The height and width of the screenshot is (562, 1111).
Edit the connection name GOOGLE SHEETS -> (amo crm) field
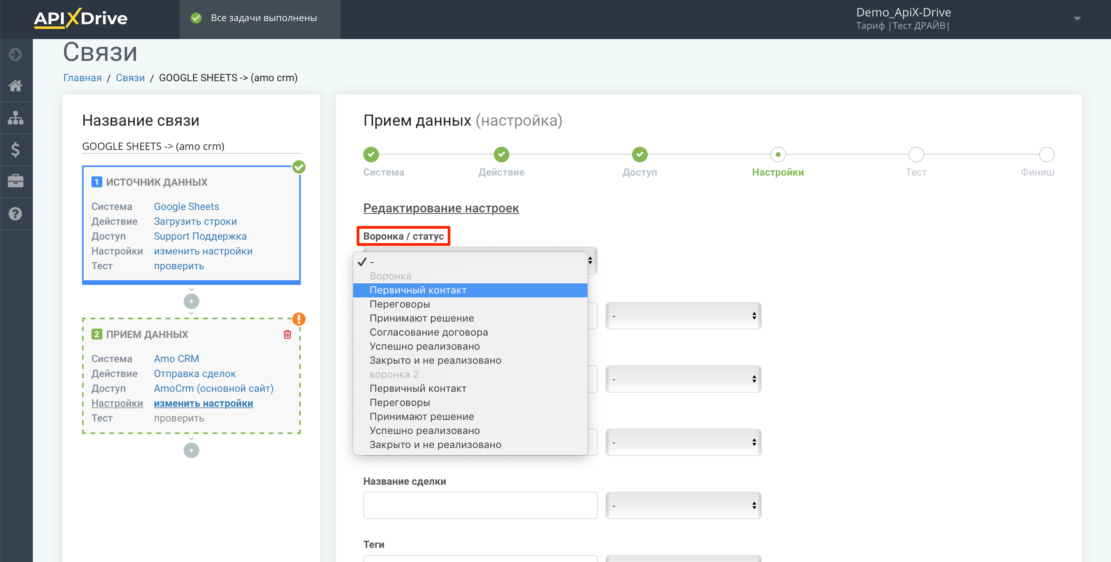tap(191, 146)
